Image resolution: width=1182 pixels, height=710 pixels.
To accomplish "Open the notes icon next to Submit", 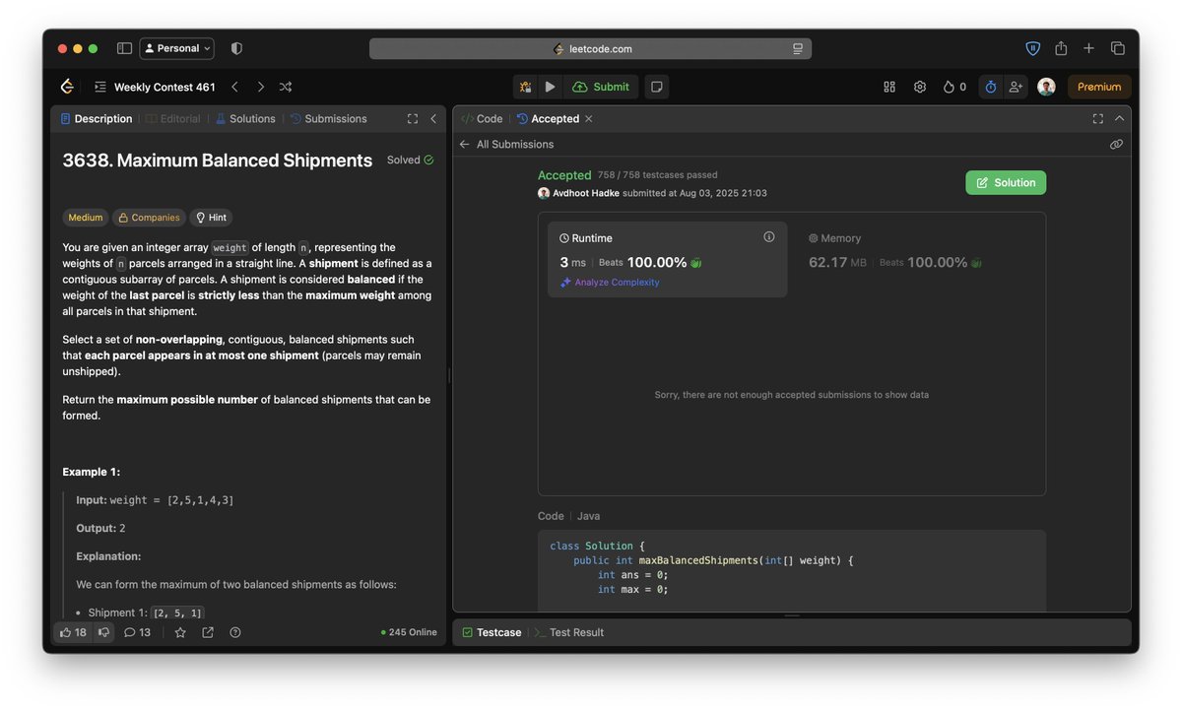I will pos(657,87).
